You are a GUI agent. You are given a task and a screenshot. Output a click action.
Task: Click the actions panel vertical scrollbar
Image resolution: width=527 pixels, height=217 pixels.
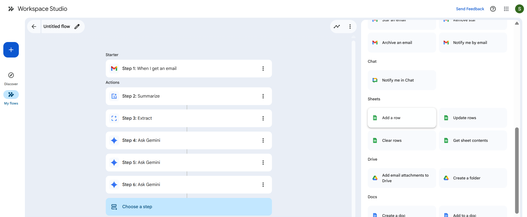point(517,170)
